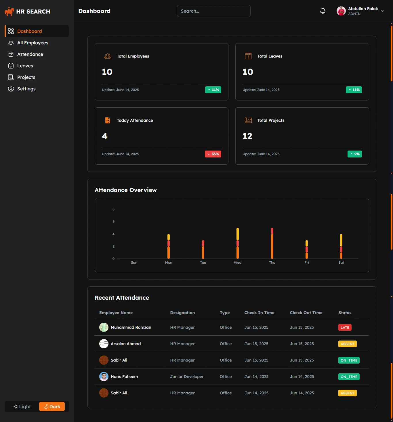Click the green 11% change indicator on Total Leaves
Image resolution: width=393 pixels, height=422 pixels.
point(354,90)
